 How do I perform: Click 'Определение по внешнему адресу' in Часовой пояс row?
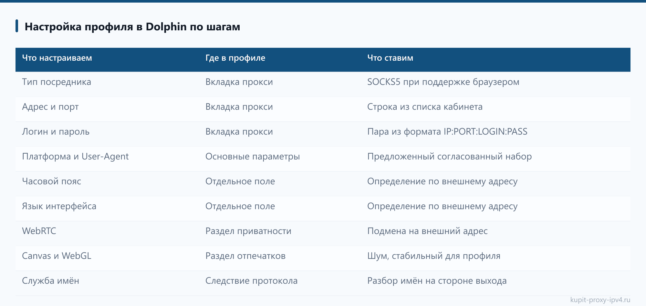pyautogui.click(x=442, y=181)
